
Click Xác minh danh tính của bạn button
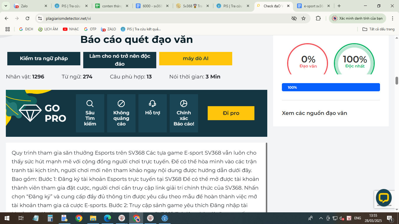point(358,18)
